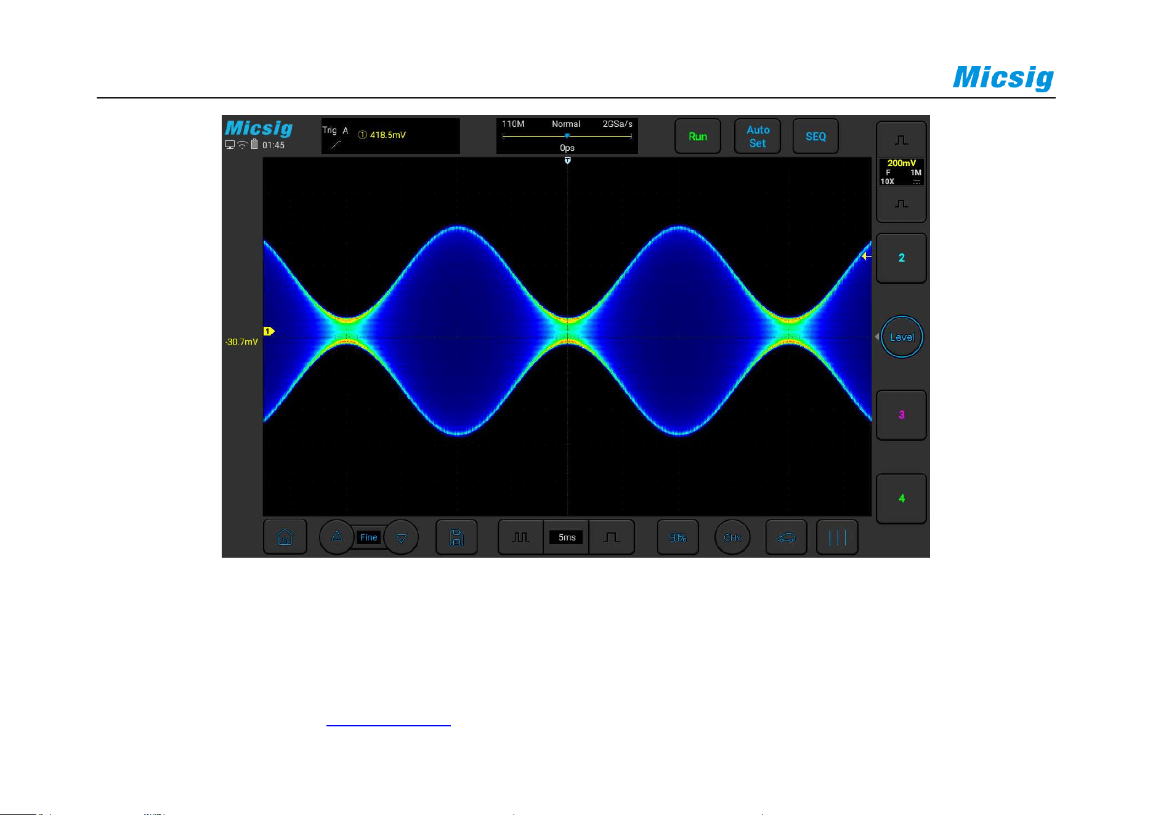This screenshot has height=815, width=1153.
Task: Open the CH channel selector button
Action: (x=732, y=537)
